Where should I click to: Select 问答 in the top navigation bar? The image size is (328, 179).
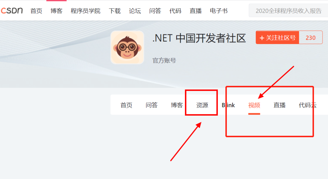pos(155,11)
